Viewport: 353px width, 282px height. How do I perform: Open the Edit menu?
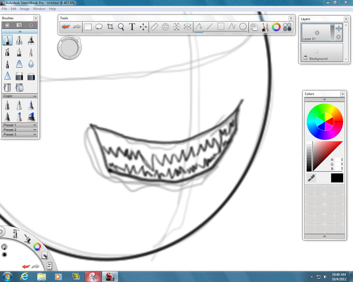pyautogui.click(x=14, y=9)
